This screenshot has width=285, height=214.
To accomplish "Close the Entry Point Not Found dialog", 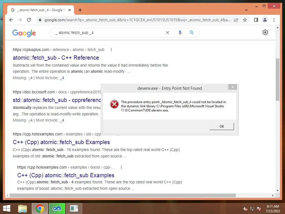I will point(232,87).
